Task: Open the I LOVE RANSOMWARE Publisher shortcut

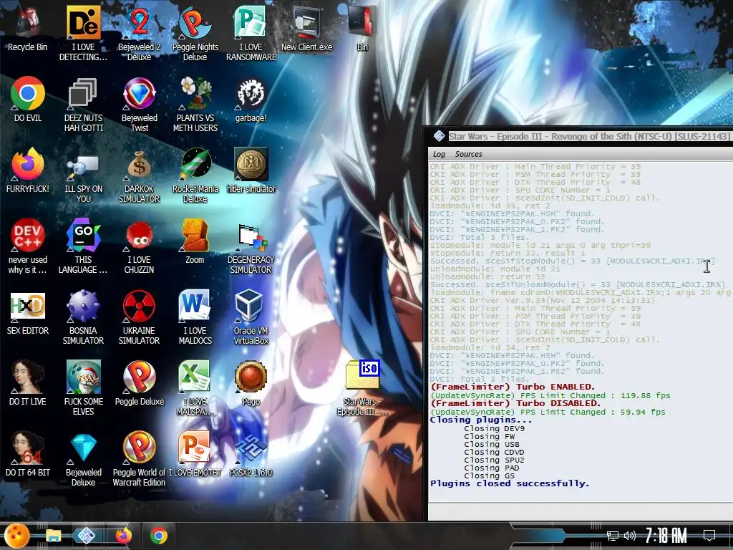Action: click(x=251, y=33)
